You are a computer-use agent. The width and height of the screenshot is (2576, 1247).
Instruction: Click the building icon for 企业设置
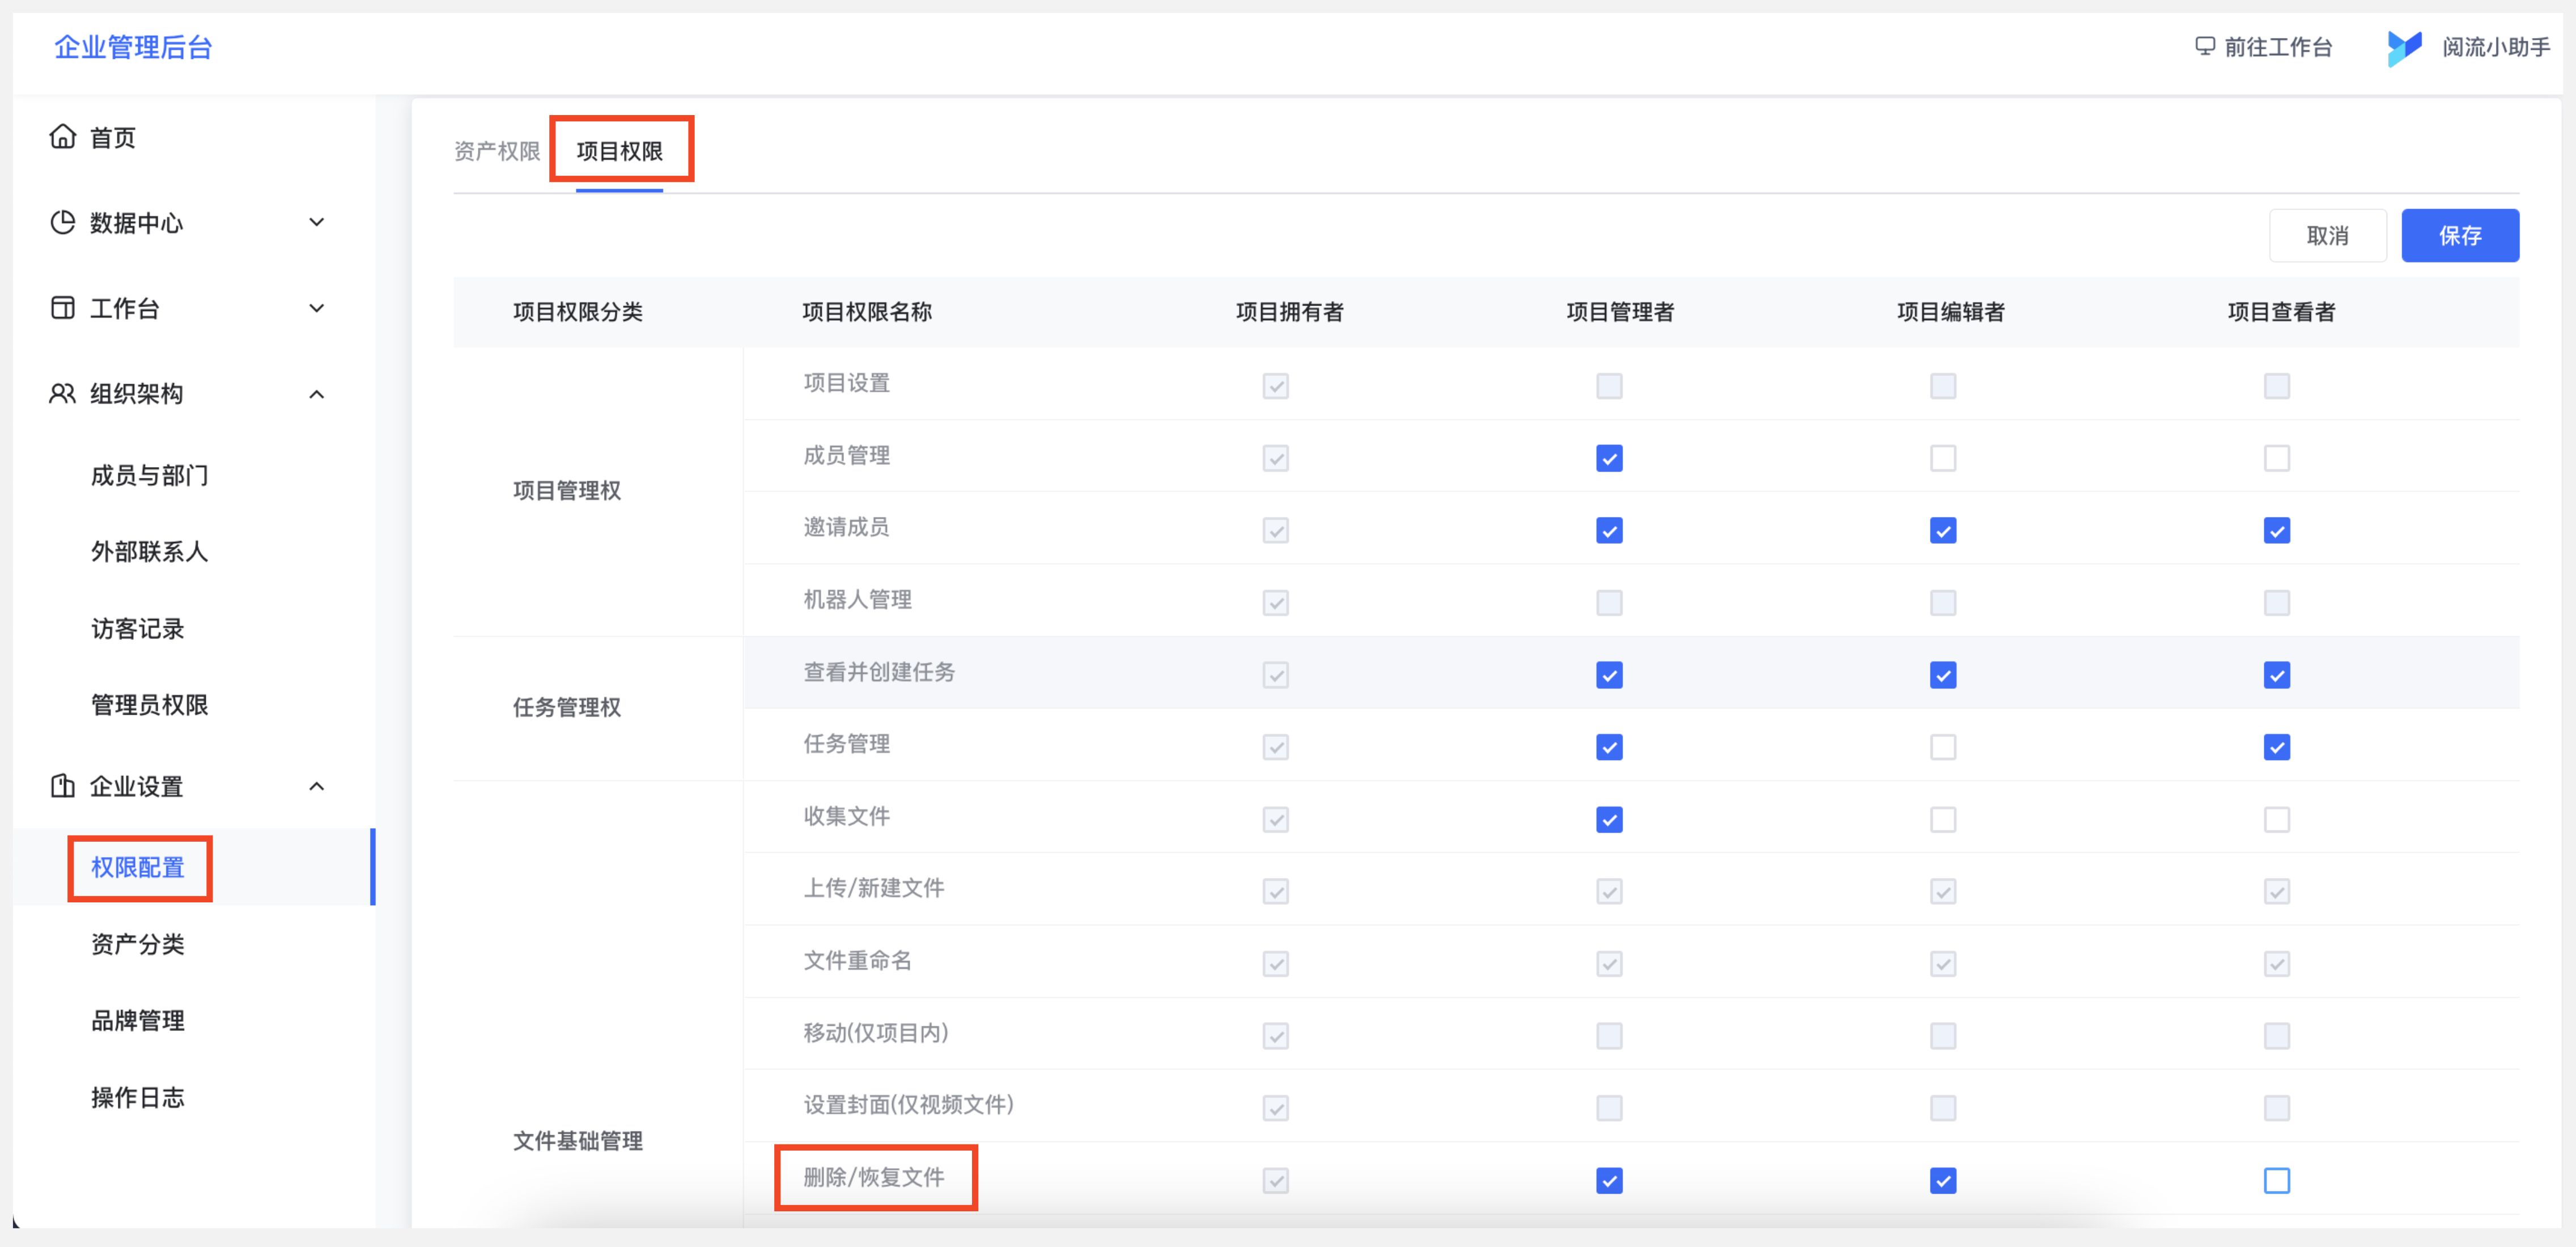click(x=63, y=786)
